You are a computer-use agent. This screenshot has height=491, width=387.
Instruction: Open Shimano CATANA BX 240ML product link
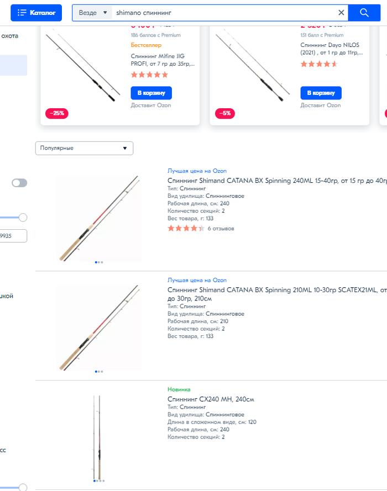point(277,181)
